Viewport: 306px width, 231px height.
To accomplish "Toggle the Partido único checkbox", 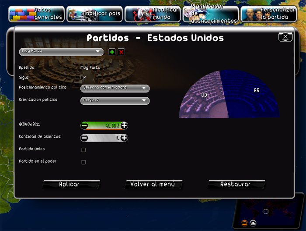I will (x=83, y=150).
